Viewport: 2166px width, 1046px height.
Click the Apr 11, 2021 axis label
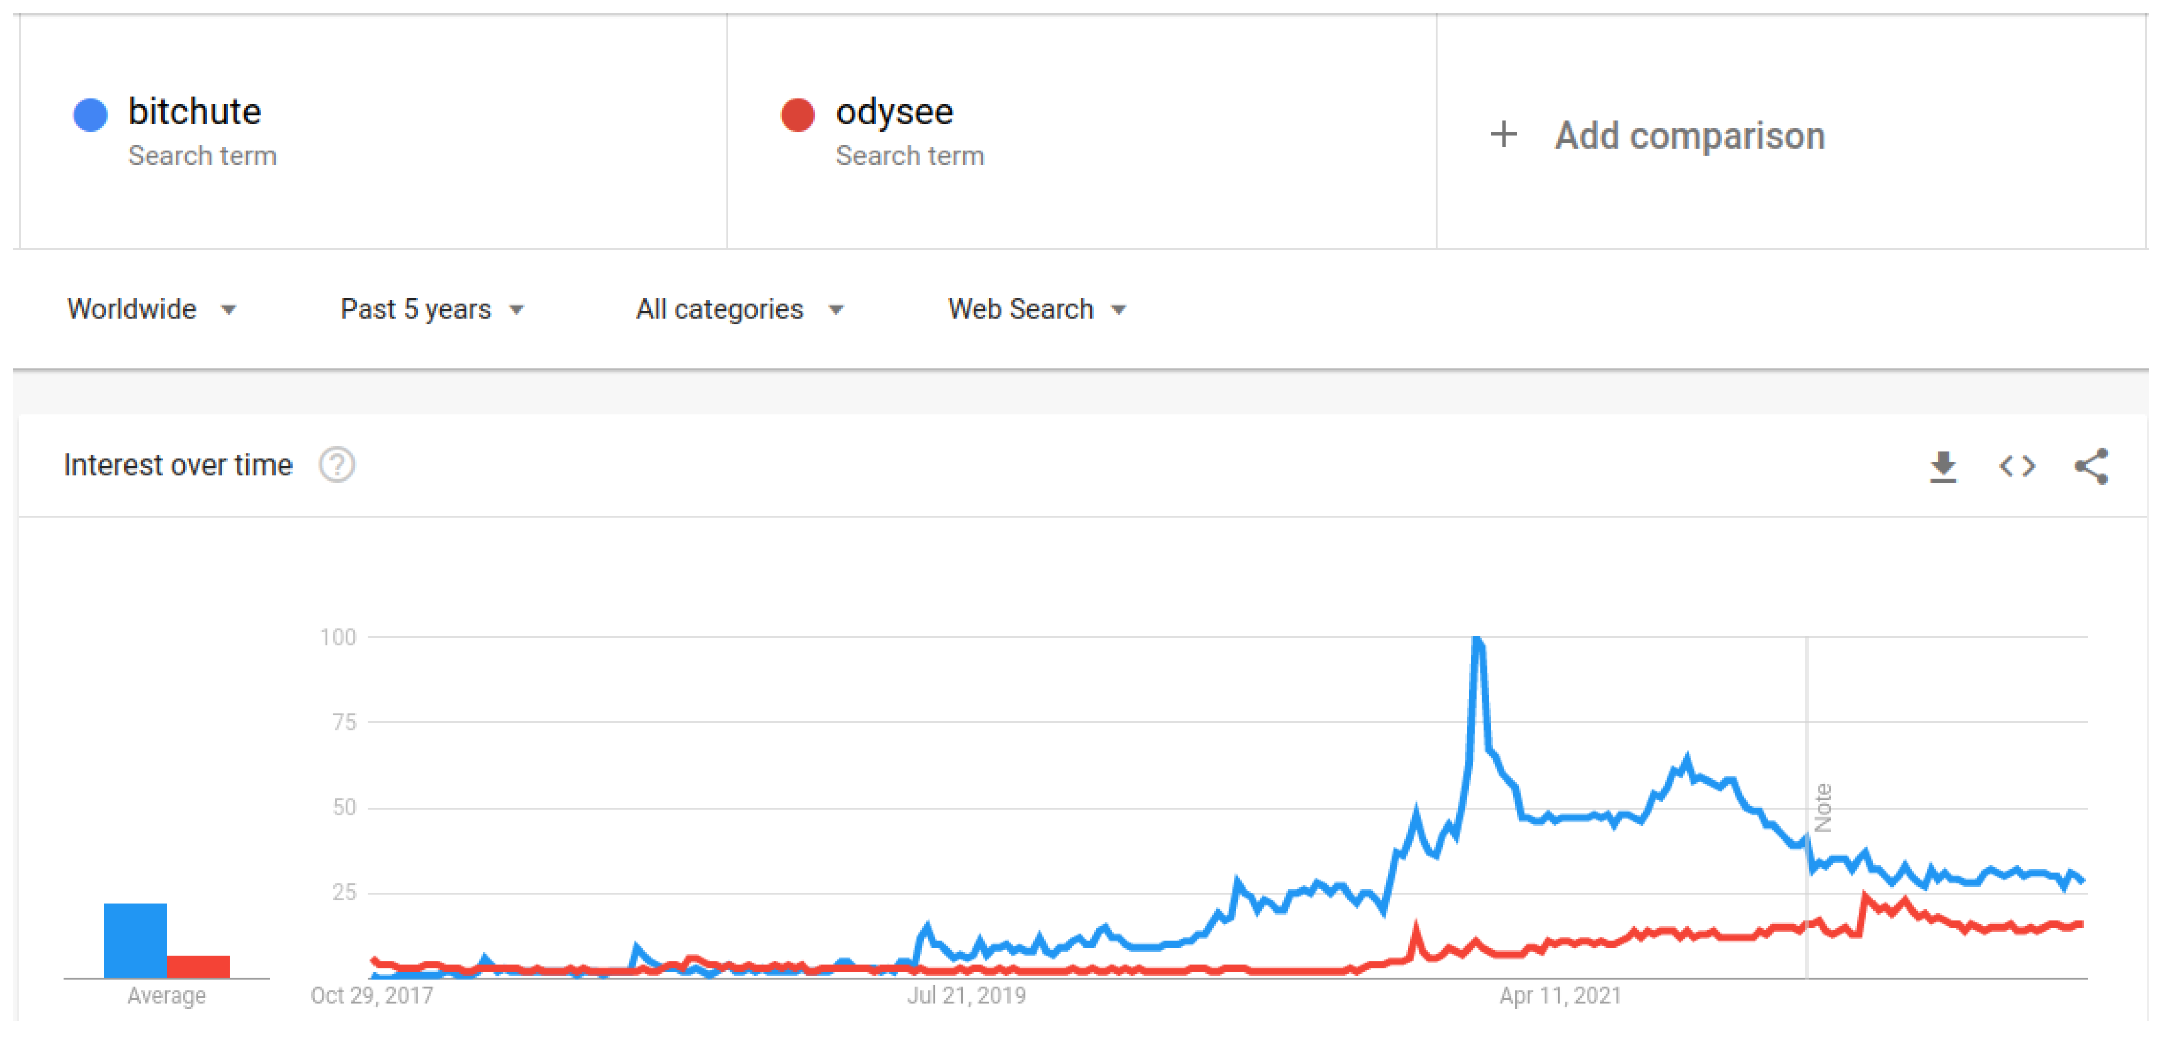point(1560,996)
